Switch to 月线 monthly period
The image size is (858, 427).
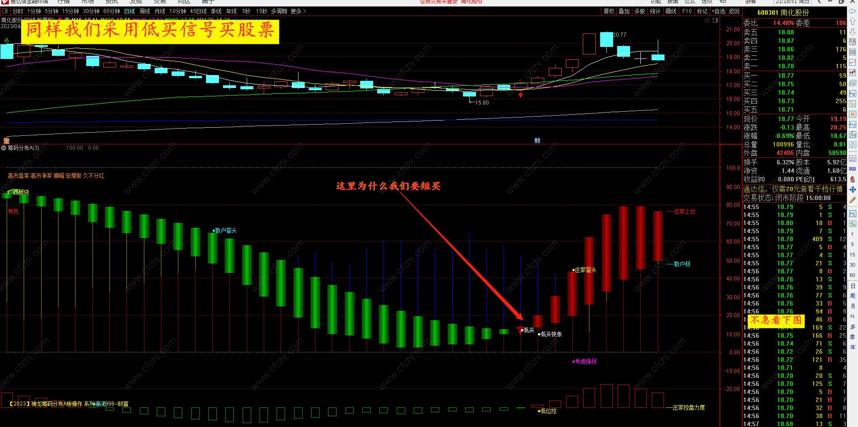(x=160, y=11)
